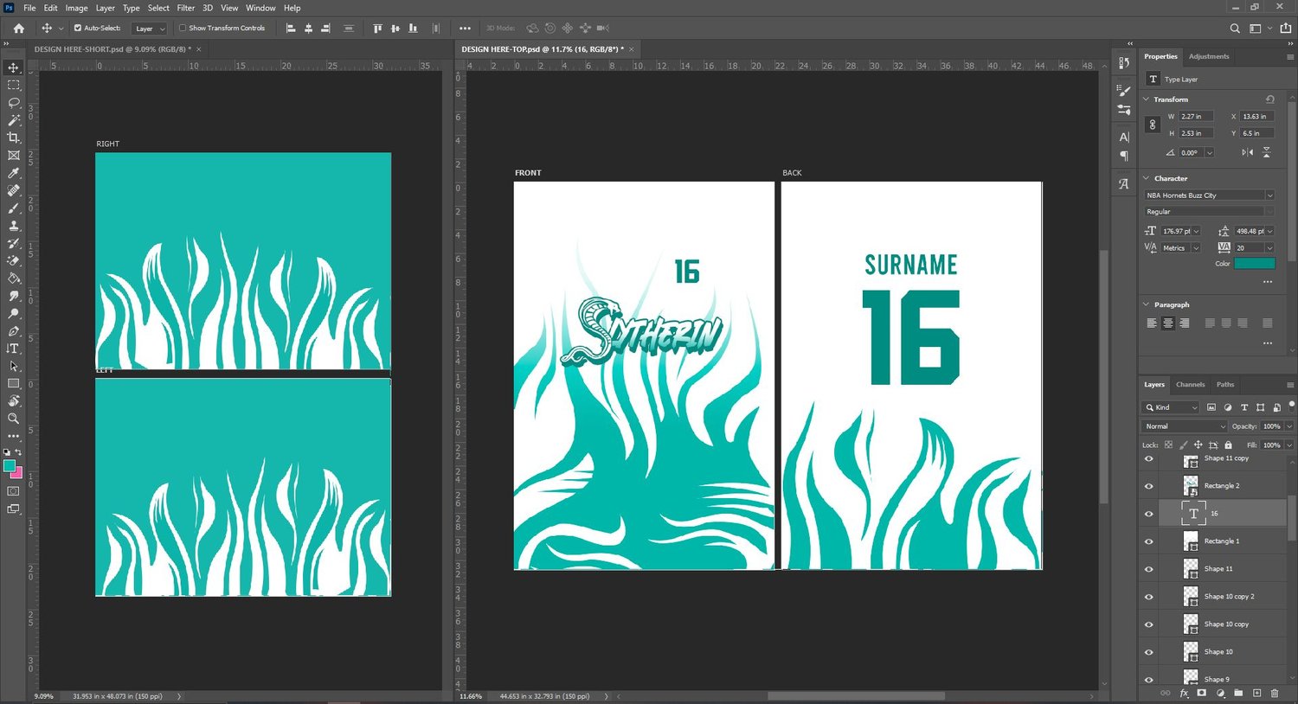Click the flip horizontal icon in Transform

point(1247,152)
